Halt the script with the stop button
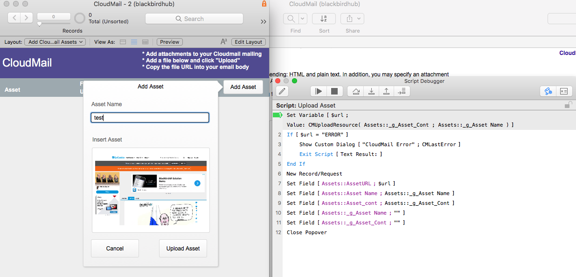Image resolution: width=576 pixels, height=277 pixels. (334, 91)
